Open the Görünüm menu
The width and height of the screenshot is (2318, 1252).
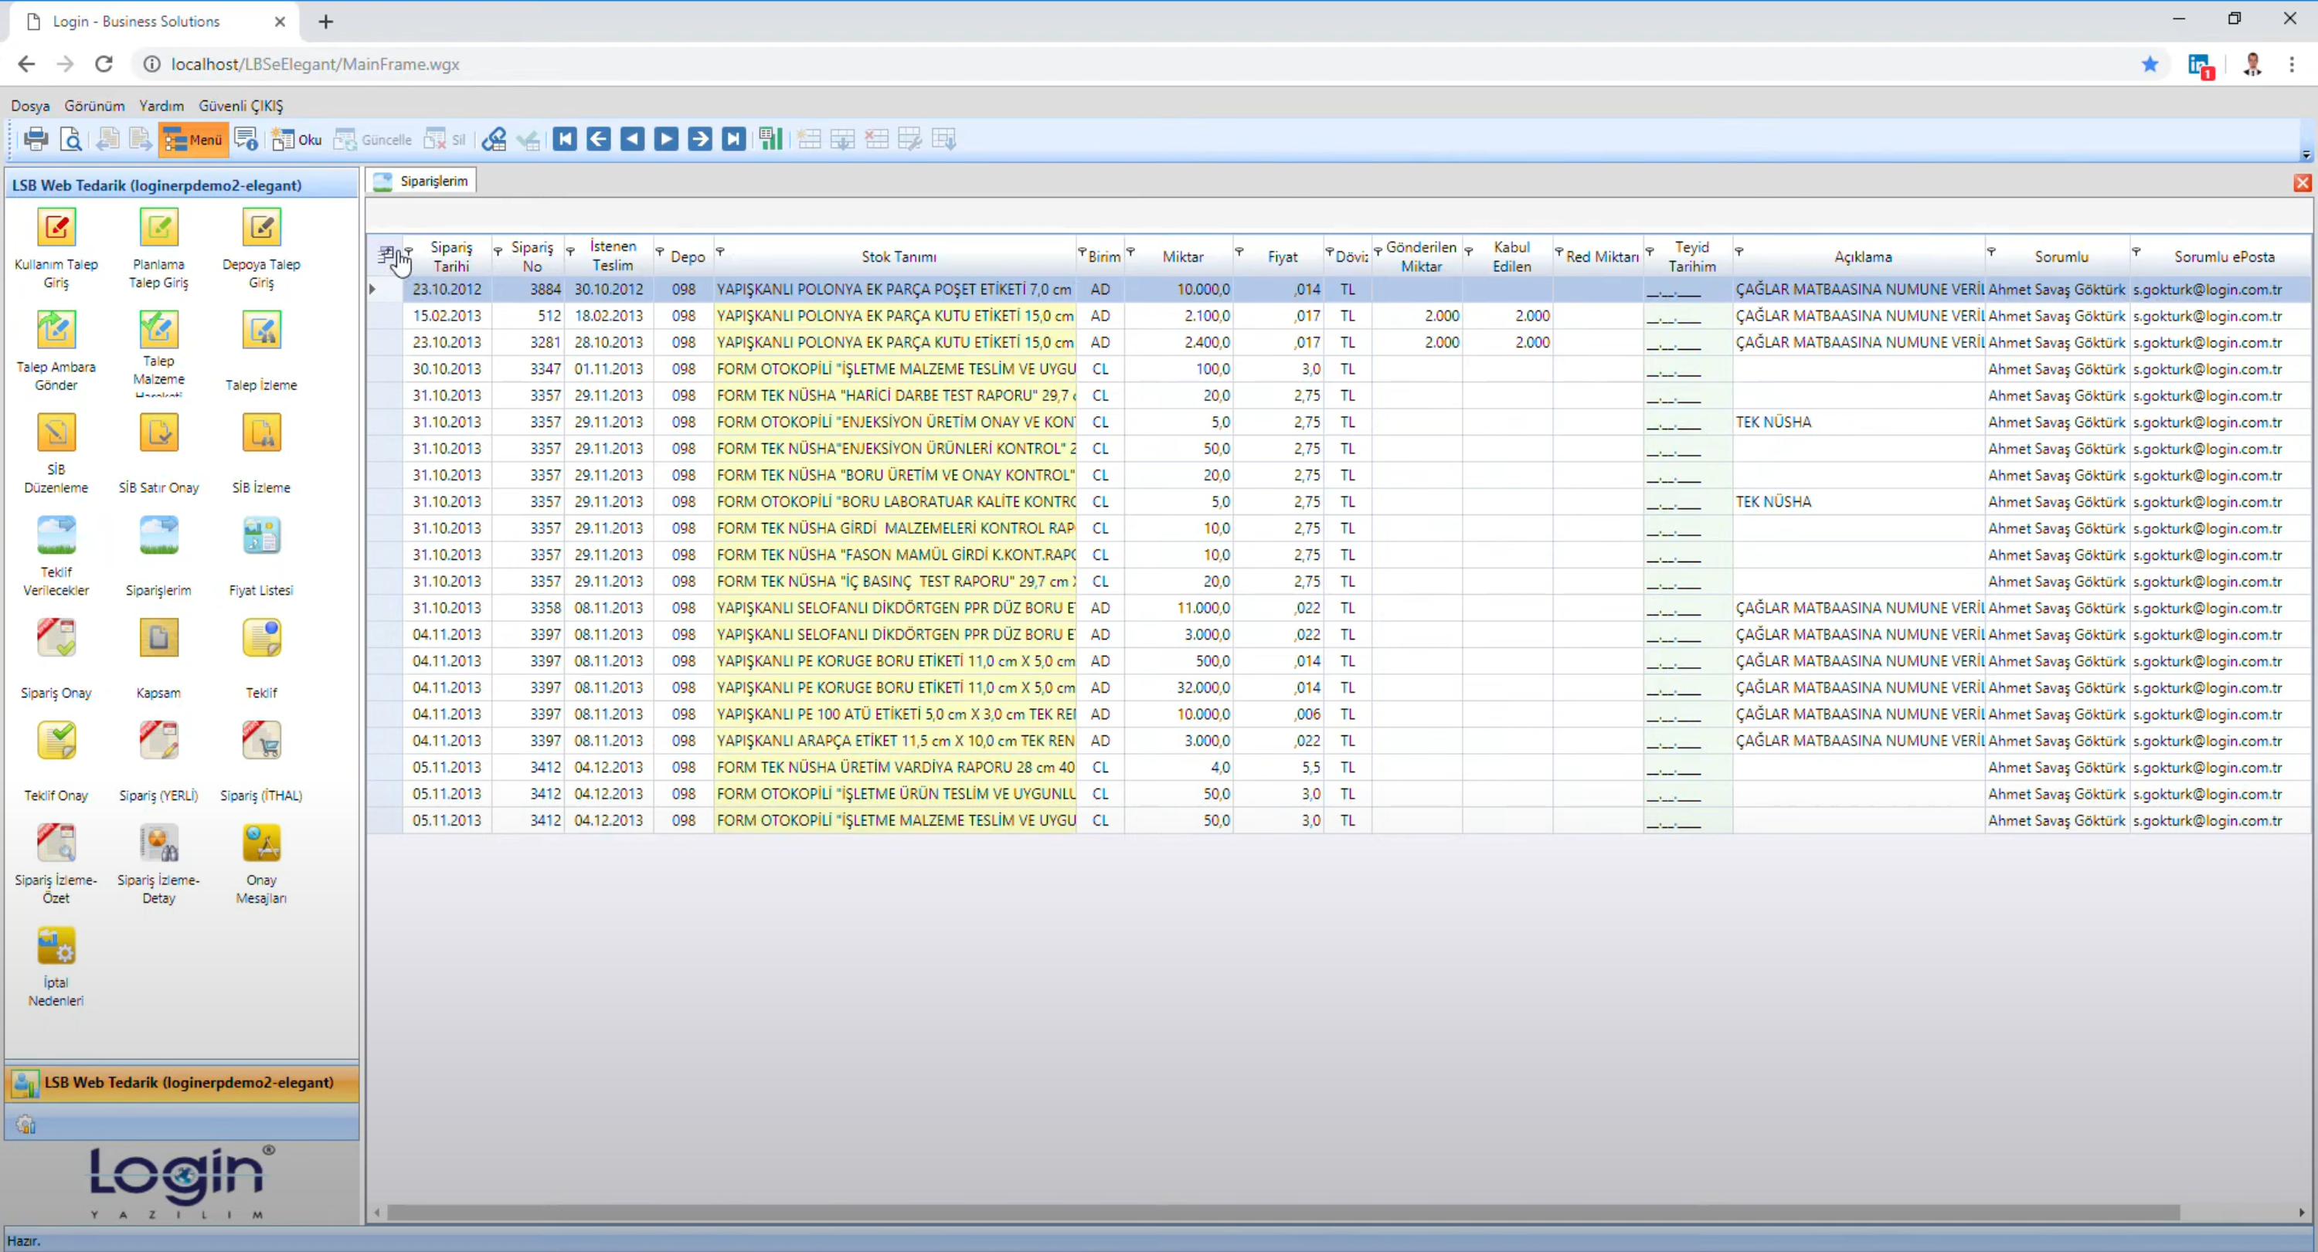click(x=93, y=106)
